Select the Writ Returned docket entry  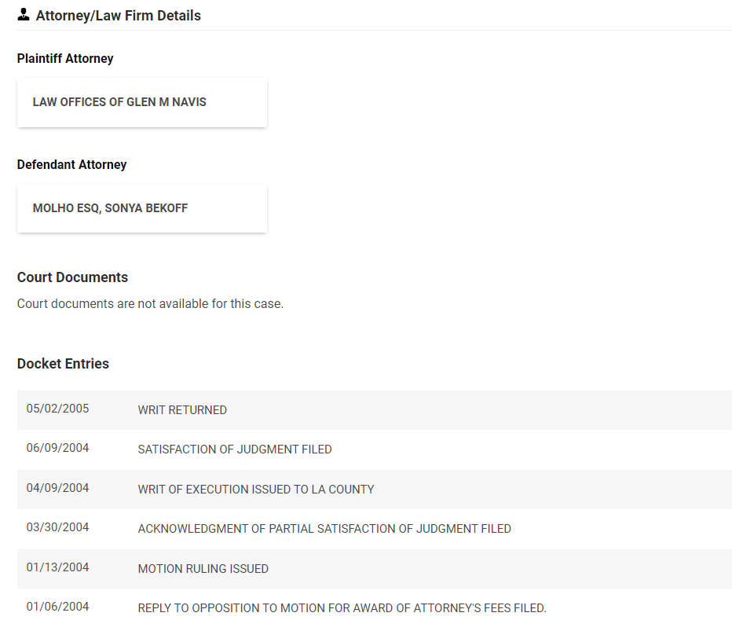click(x=182, y=410)
